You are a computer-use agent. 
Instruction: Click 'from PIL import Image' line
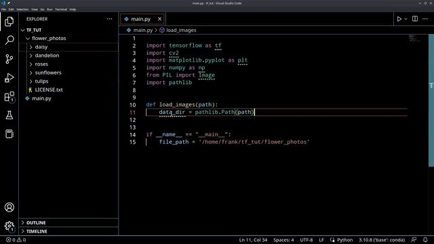(180, 75)
